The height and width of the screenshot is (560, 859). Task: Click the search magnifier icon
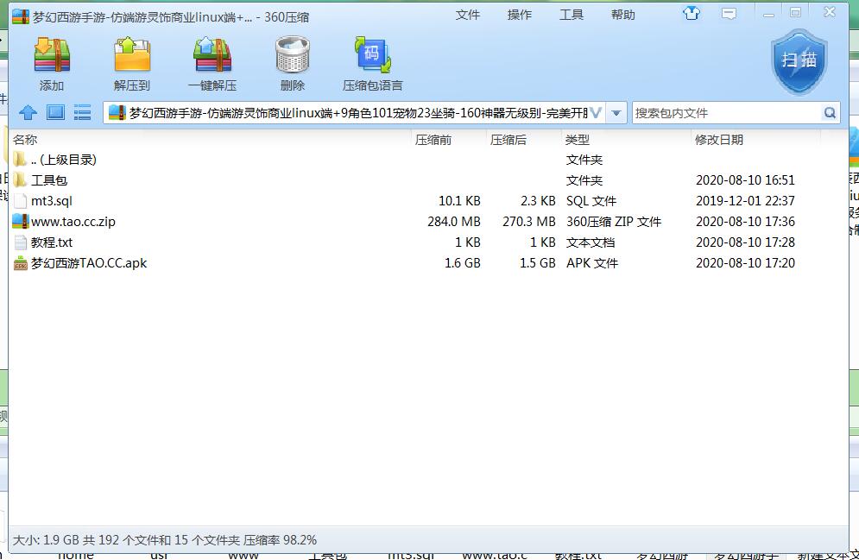click(830, 113)
